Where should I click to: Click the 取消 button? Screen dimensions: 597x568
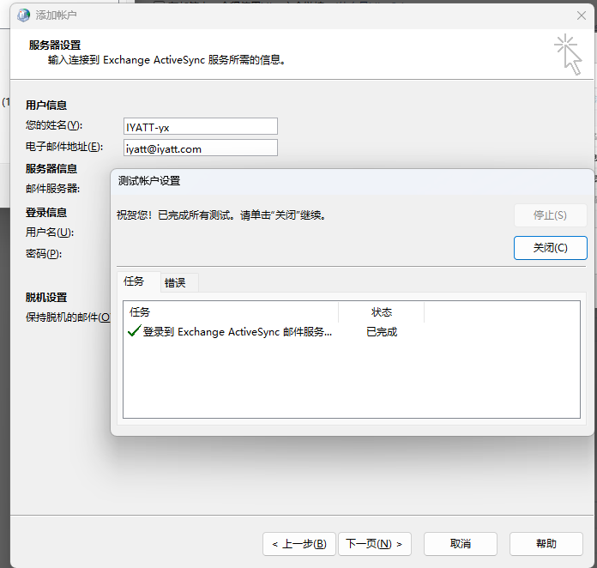coord(461,544)
